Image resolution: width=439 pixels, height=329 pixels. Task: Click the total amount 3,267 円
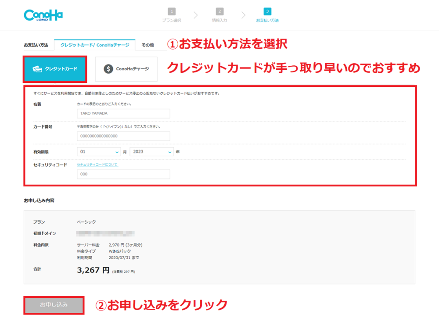click(x=93, y=270)
